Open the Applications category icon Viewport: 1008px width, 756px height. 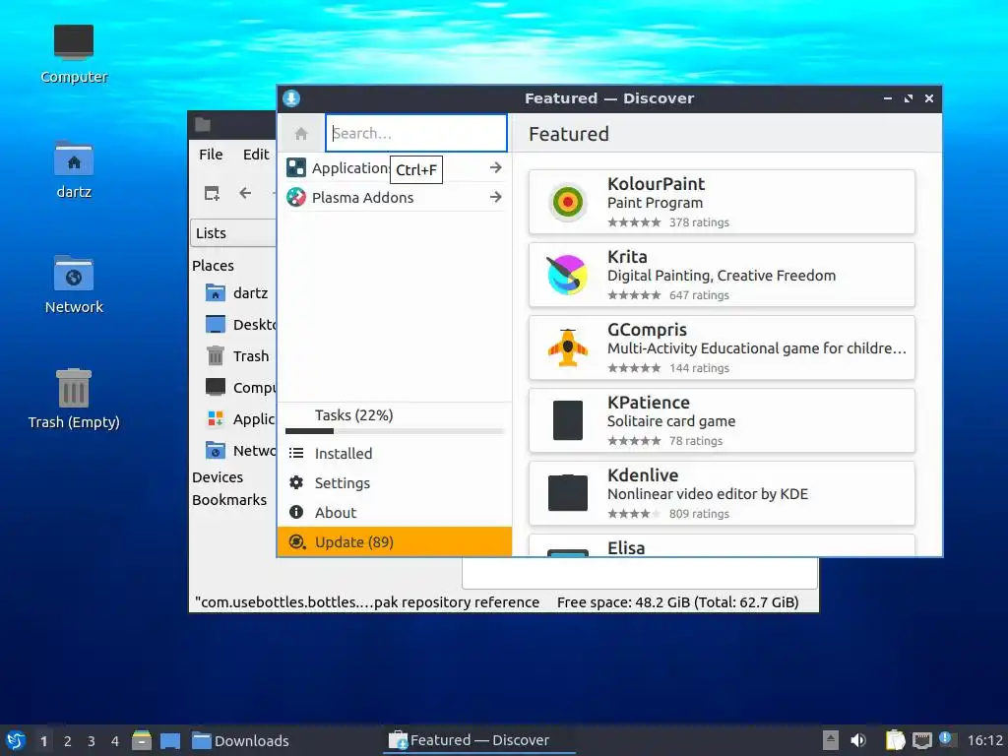[x=295, y=167]
